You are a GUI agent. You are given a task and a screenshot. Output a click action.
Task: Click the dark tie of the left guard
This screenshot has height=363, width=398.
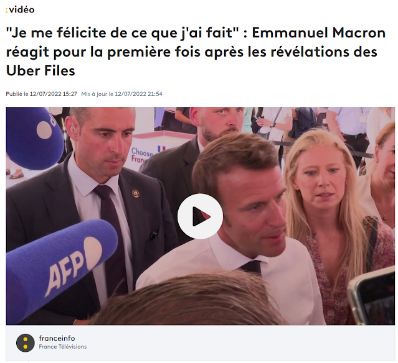pos(113,241)
